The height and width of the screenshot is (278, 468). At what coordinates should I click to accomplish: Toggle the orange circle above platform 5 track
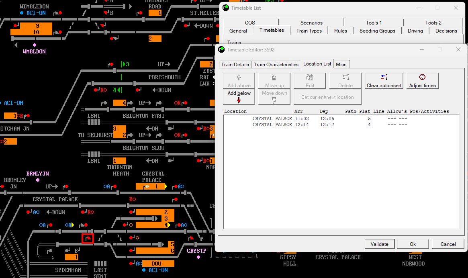[137, 238]
